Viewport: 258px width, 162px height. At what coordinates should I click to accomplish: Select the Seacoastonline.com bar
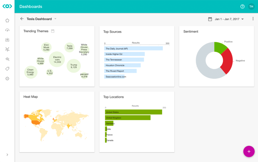pos(114,77)
